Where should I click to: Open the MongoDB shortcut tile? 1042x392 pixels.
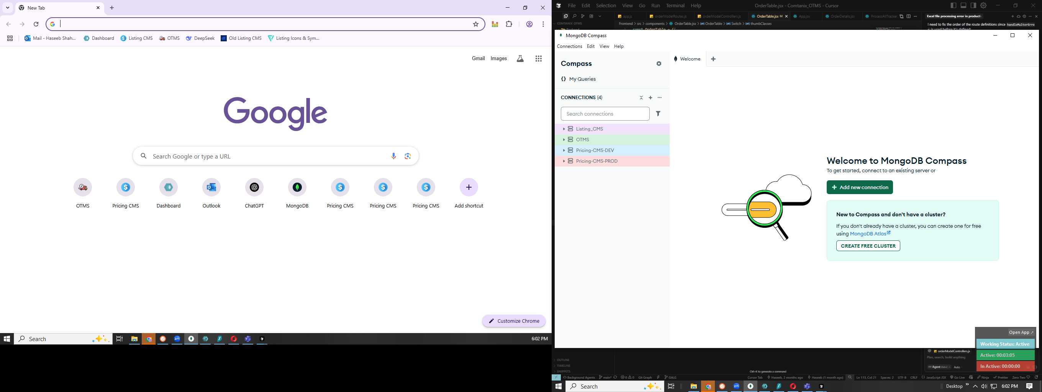[297, 193]
